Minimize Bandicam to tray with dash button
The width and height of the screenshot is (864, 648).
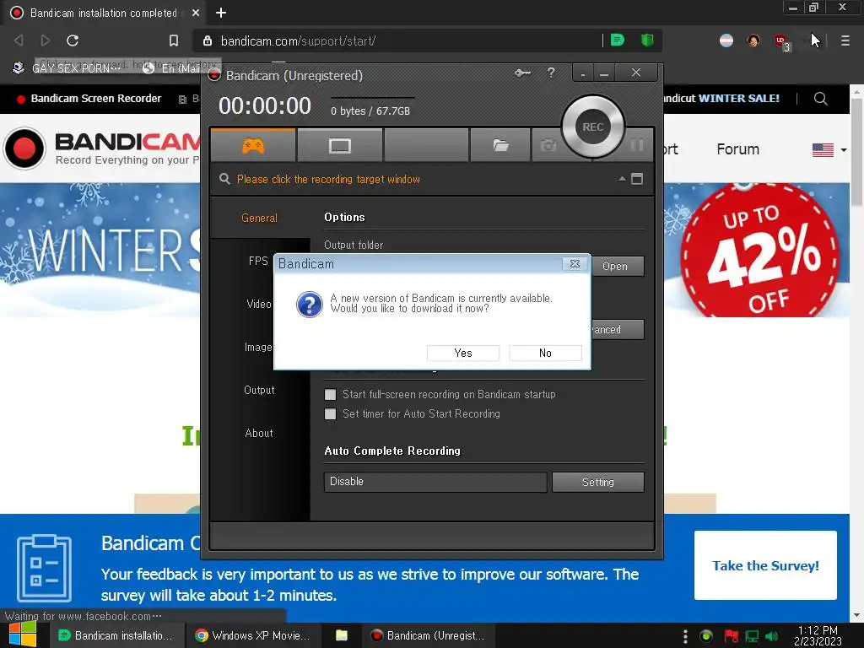click(x=582, y=73)
